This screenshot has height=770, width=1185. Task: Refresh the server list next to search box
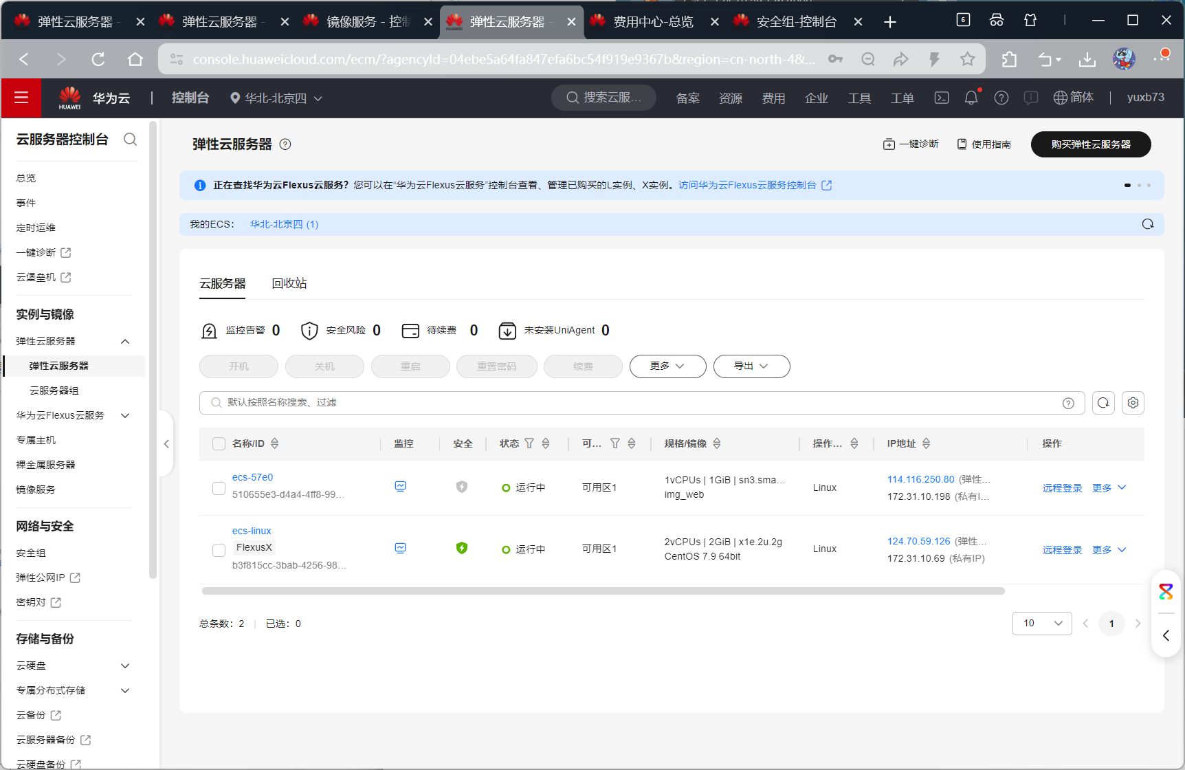(1103, 403)
